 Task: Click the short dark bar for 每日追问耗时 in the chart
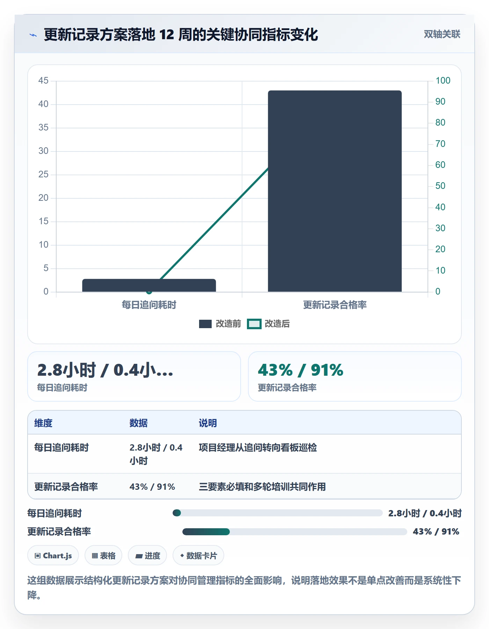149,285
